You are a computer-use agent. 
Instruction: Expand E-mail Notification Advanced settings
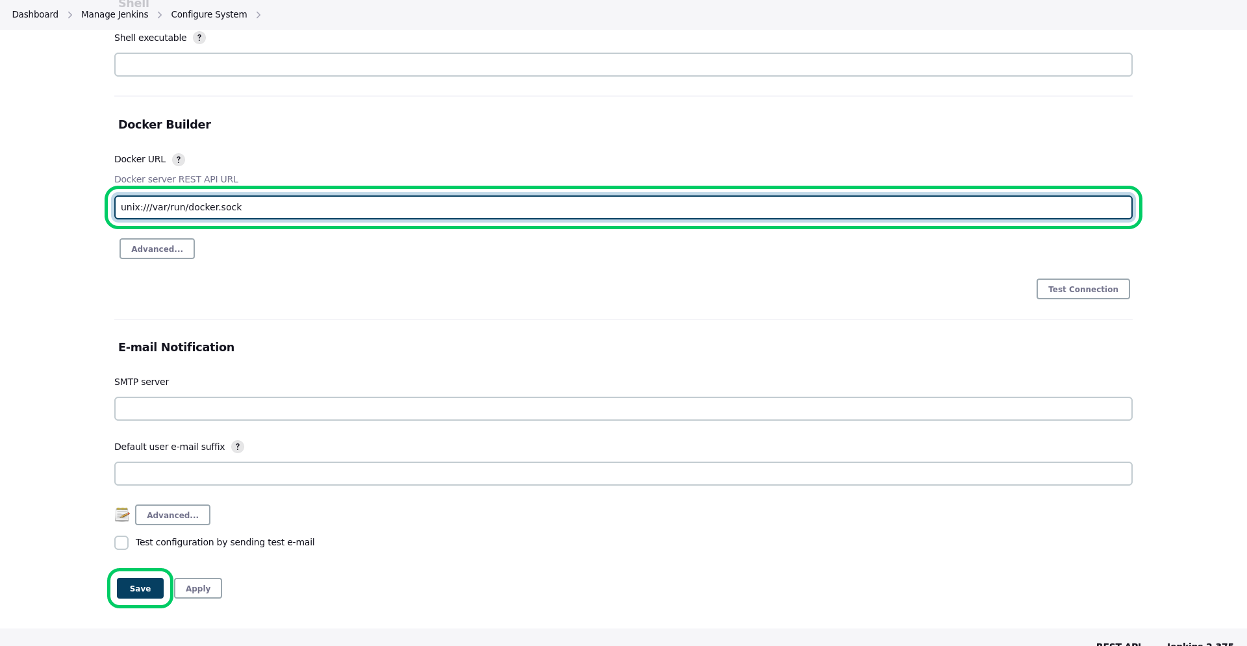pyautogui.click(x=173, y=515)
